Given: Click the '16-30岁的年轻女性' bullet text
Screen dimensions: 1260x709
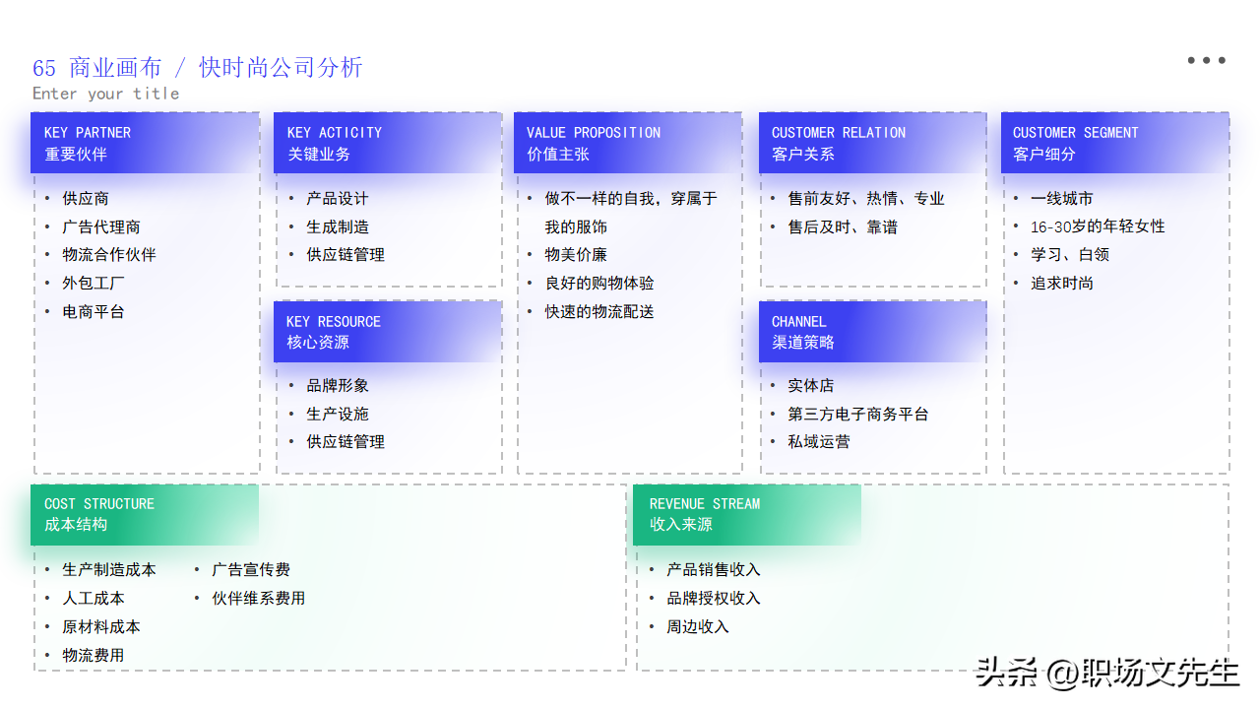Looking at the screenshot, I should (1098, 227).
